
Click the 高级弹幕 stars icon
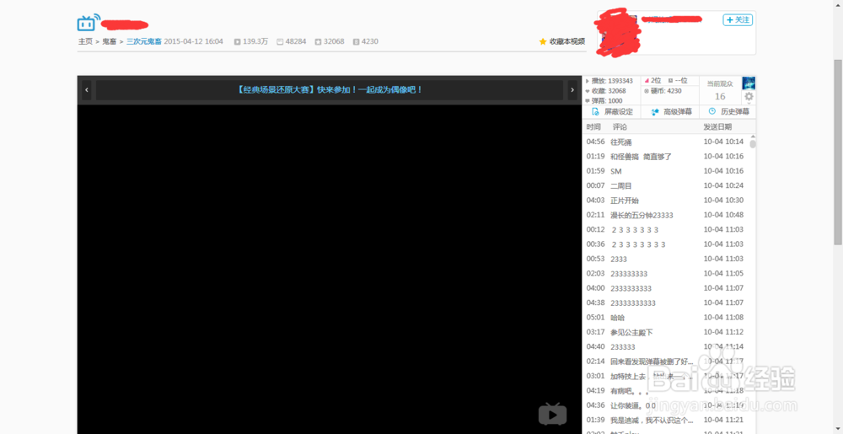pyautogui.click(x=655, y=112)
